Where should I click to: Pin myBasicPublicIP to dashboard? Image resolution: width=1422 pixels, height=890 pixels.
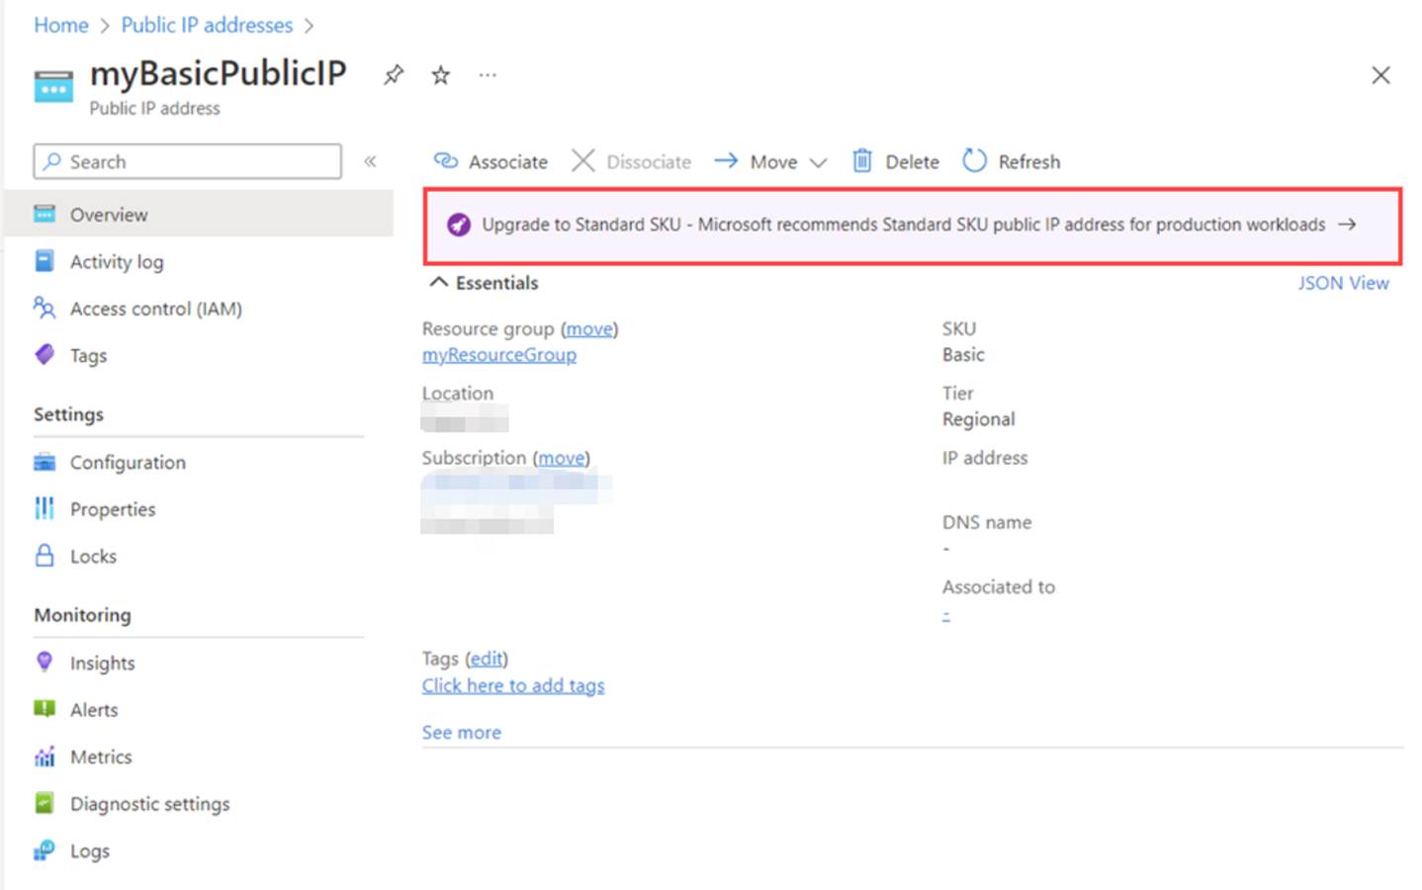pyautogui.click(x=394, y=75)
